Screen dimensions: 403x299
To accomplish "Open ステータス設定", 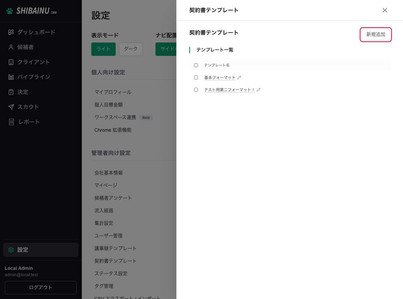I will coord(111,273).
